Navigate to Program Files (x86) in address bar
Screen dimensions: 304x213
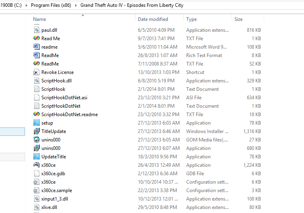51,5
